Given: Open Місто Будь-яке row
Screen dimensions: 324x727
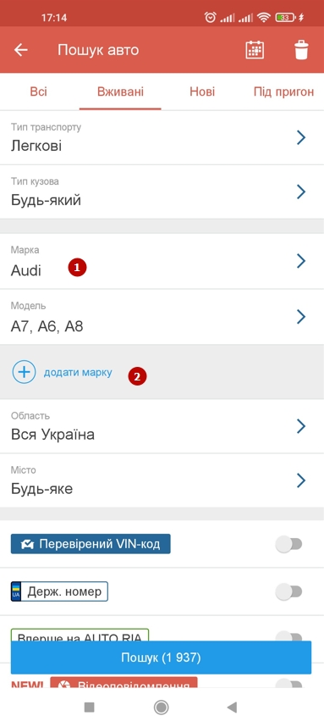Looking at the screenshot, I should [162, 480].
